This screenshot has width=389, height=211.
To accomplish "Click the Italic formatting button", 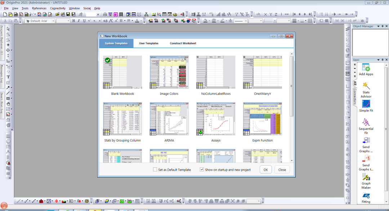I will pyautogui.click(x=79, y=21).
